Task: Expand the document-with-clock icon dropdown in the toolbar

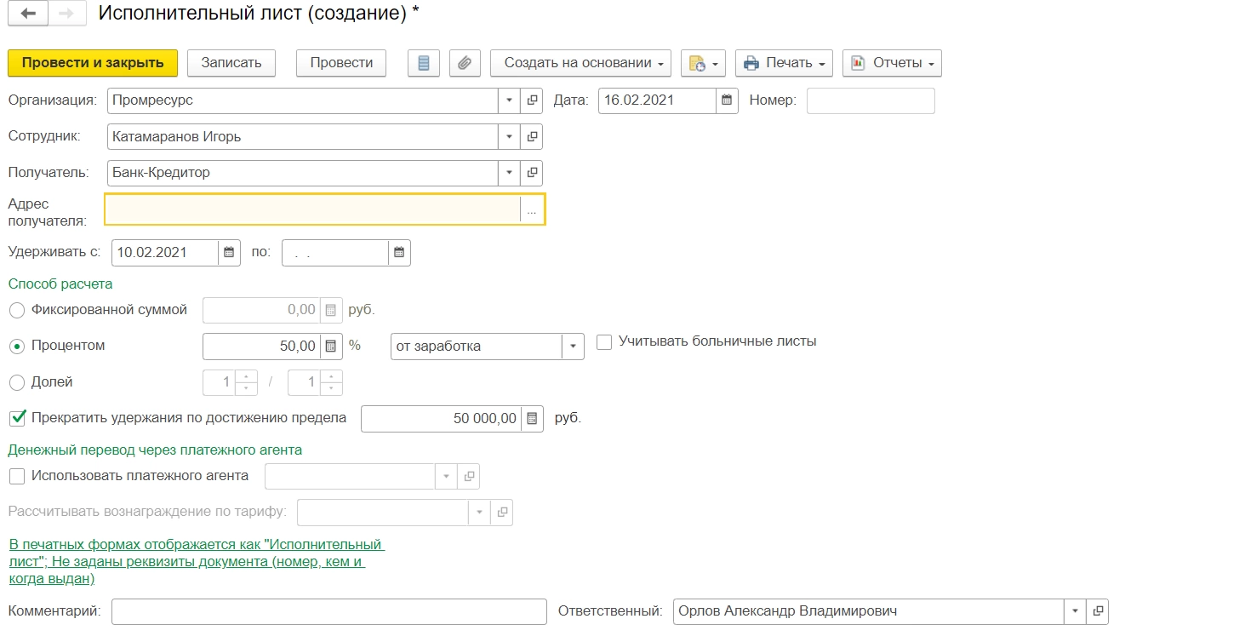Action: coord(703,63)
